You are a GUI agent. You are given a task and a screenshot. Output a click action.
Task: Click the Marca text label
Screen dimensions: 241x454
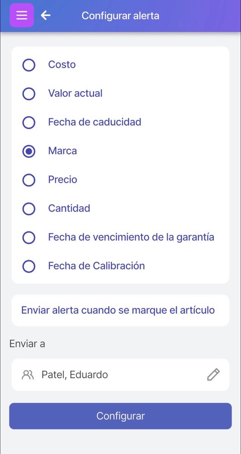[x=62, y=151]
